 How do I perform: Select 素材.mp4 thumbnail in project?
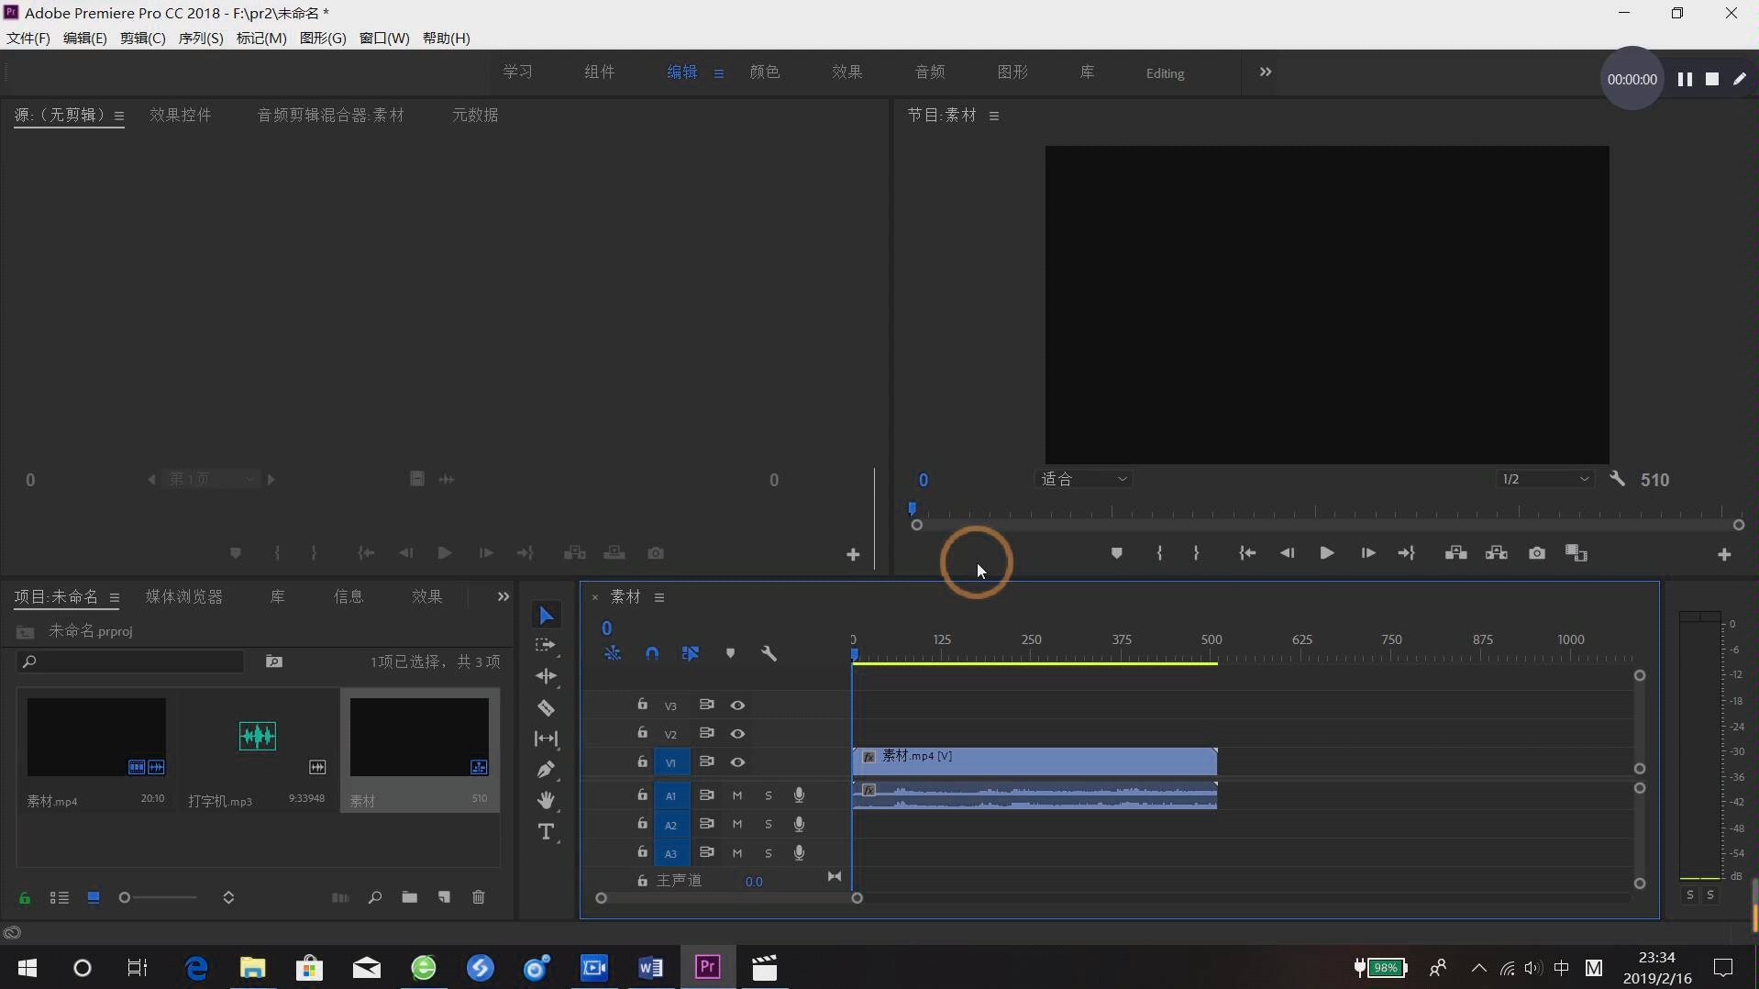tap(96, 737)
